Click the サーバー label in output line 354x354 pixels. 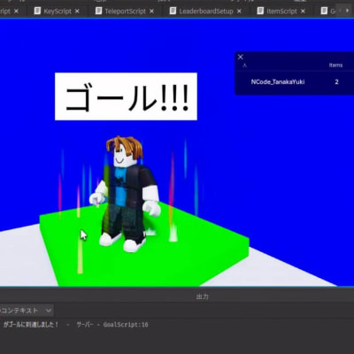85,325
